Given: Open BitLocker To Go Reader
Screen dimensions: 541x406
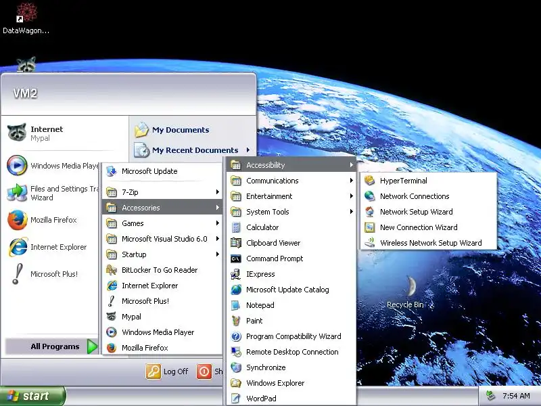Looking at the screenshot, I should 162,269.
